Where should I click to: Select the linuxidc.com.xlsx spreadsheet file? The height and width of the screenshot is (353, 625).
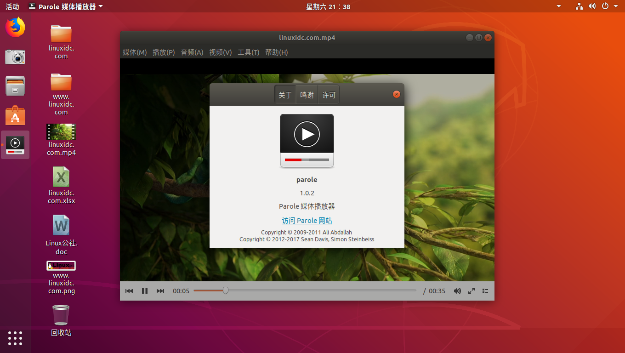[61, 185]
